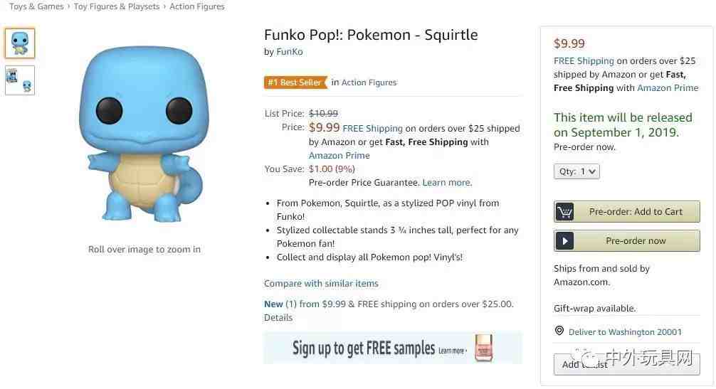Click Action Figures link next to Best Seller

coord(369,82)
